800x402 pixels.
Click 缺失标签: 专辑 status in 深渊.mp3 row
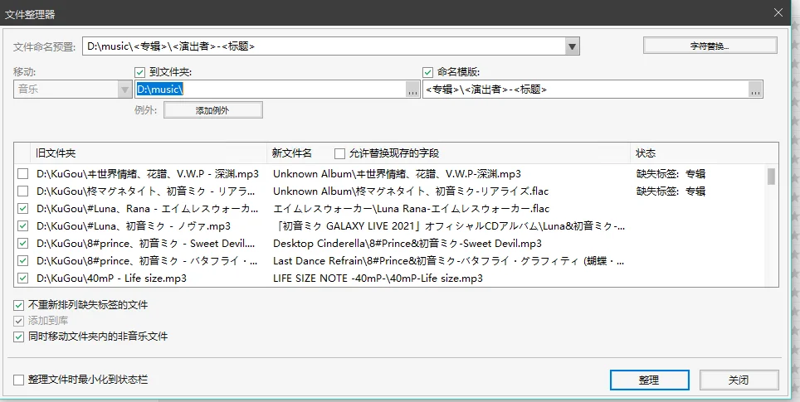671,174
